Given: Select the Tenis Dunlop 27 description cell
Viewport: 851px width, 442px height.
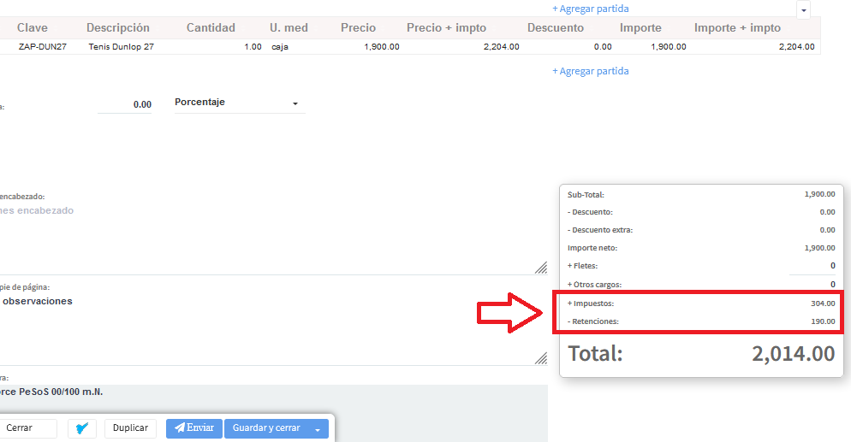Looking at the screenshot, I should [x=121, y=47].
